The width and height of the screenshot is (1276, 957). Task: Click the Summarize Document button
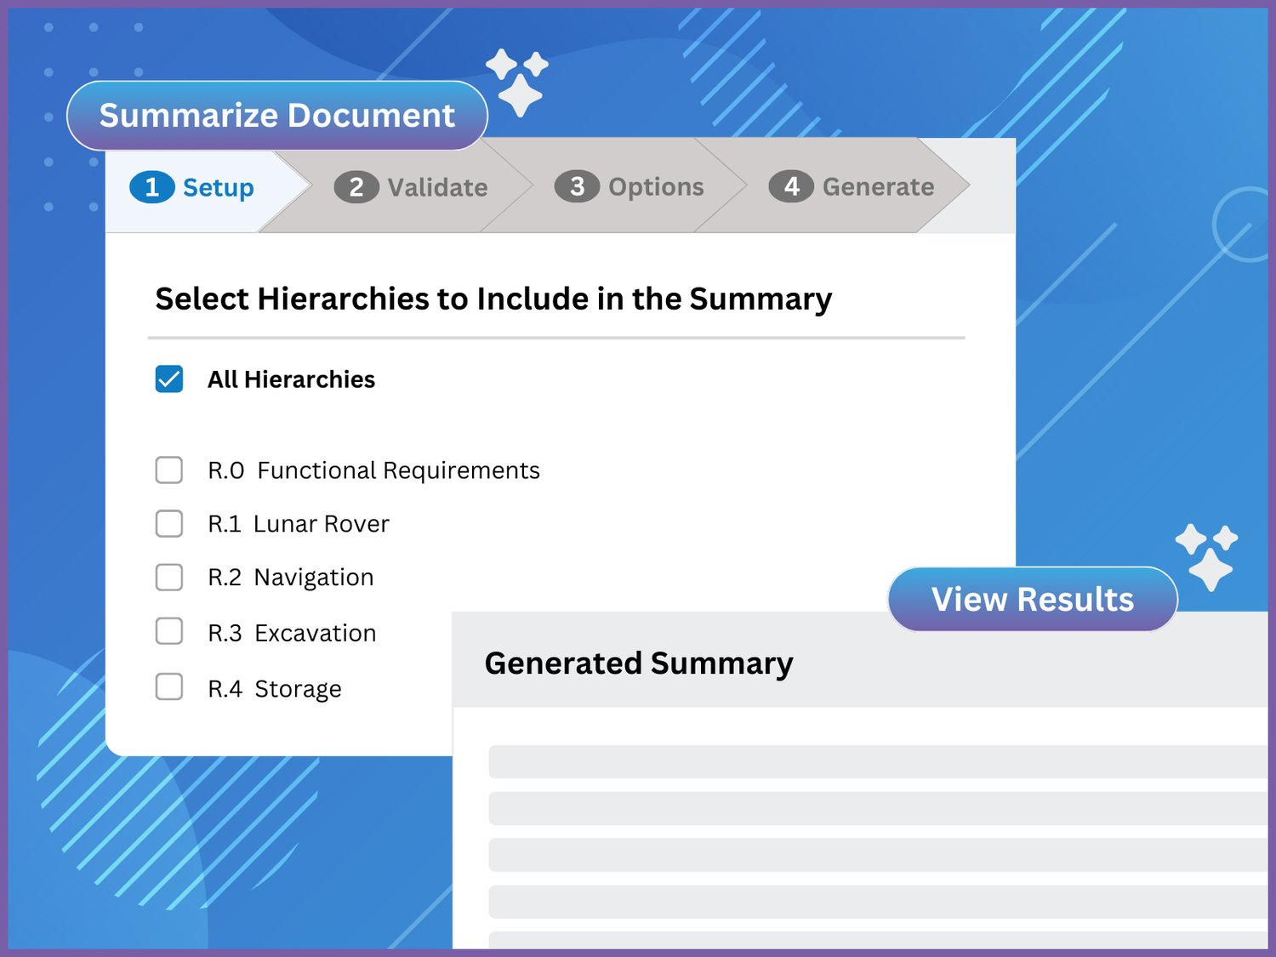tap(277, 115)
